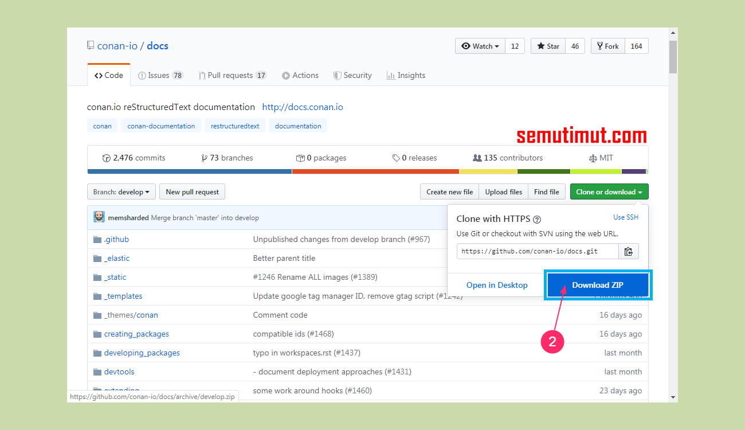Click the Download ZIP button

598,285
